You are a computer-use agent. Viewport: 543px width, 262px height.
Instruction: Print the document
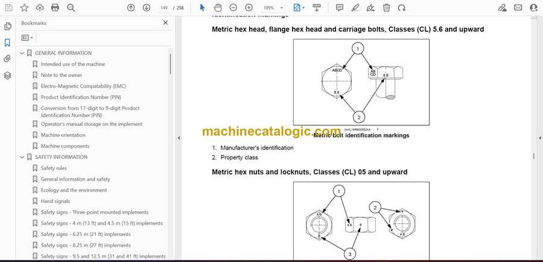55,8
